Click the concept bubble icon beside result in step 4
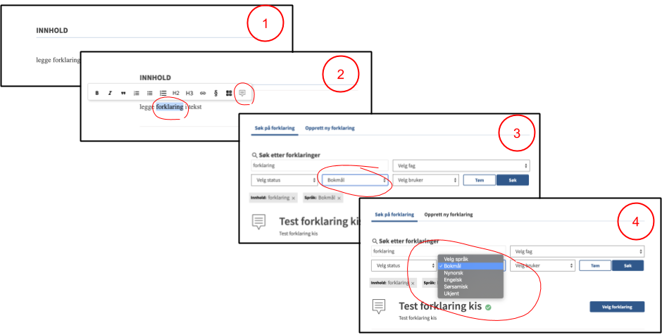This screenshot has width=662, height=335. pyautogui.click(x=378, y=306)
